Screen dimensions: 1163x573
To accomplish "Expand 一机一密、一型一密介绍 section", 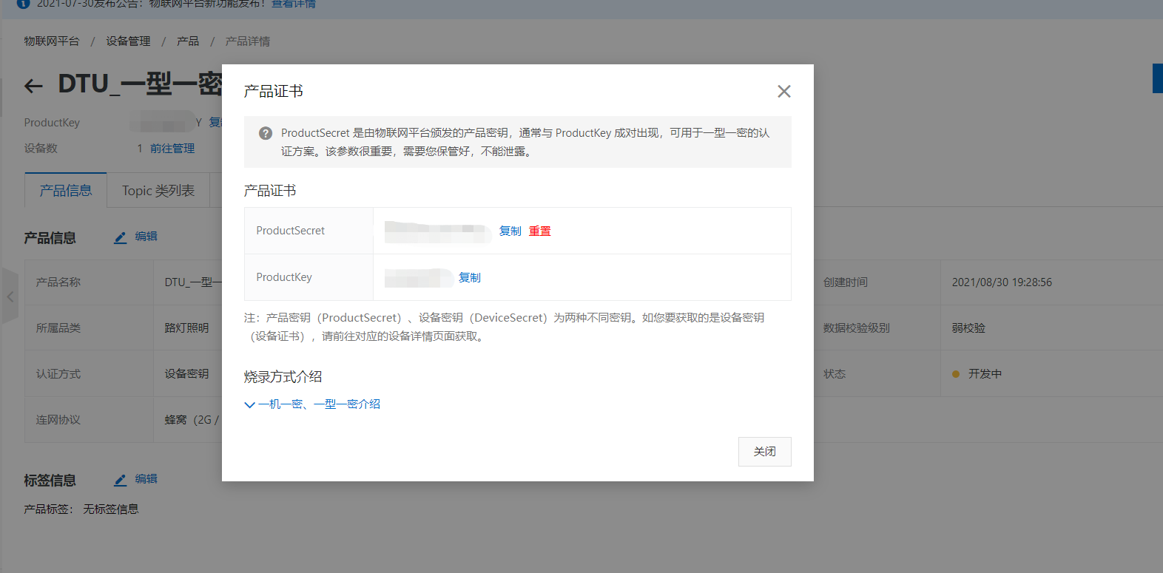I will point(312,404).
